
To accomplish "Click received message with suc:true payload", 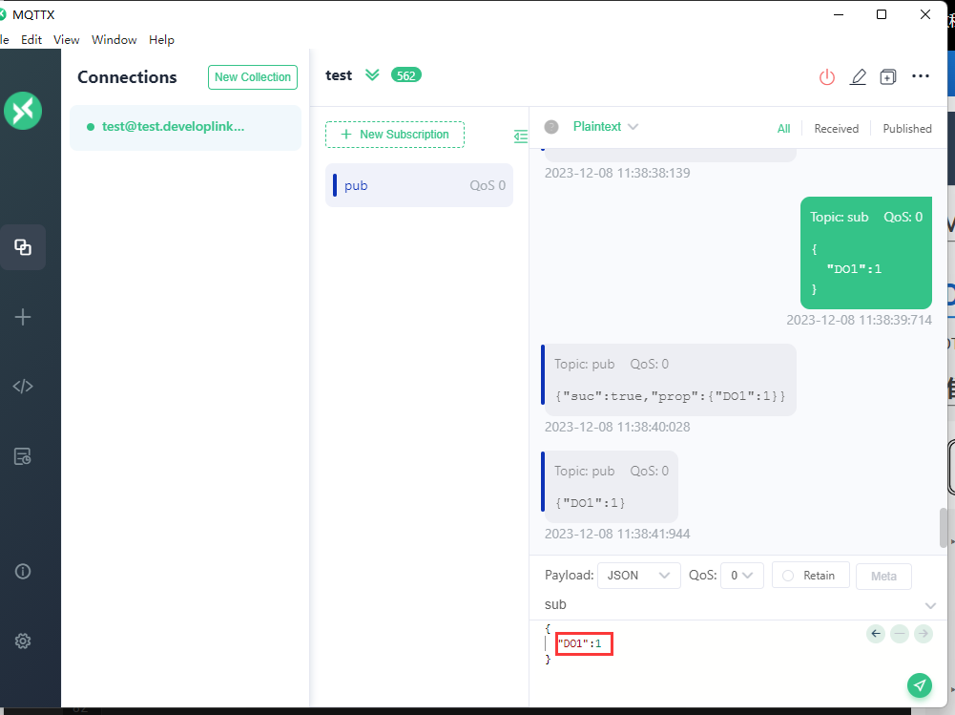I will [669, 379].
